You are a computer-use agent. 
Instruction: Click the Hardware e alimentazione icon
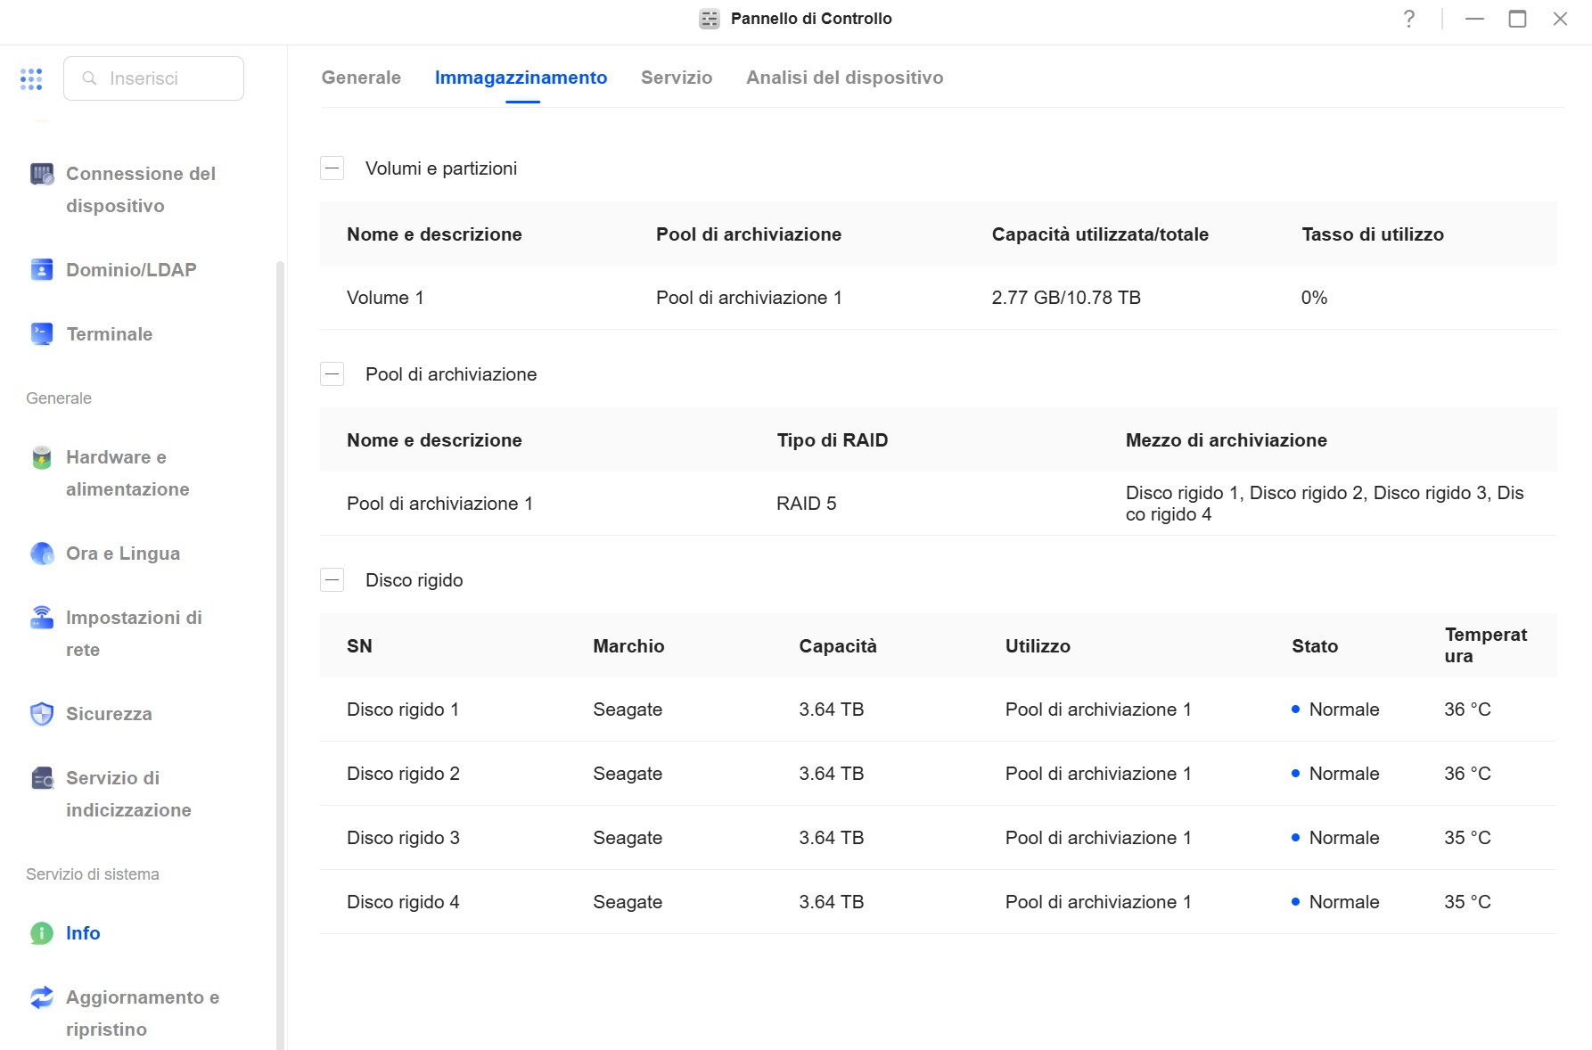point(42,457)
